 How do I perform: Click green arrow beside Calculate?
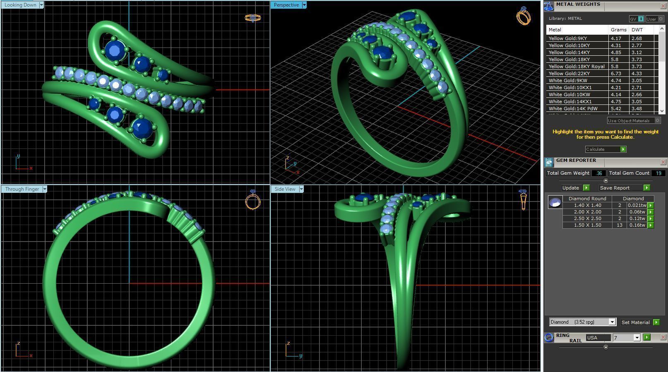point(623,149)
